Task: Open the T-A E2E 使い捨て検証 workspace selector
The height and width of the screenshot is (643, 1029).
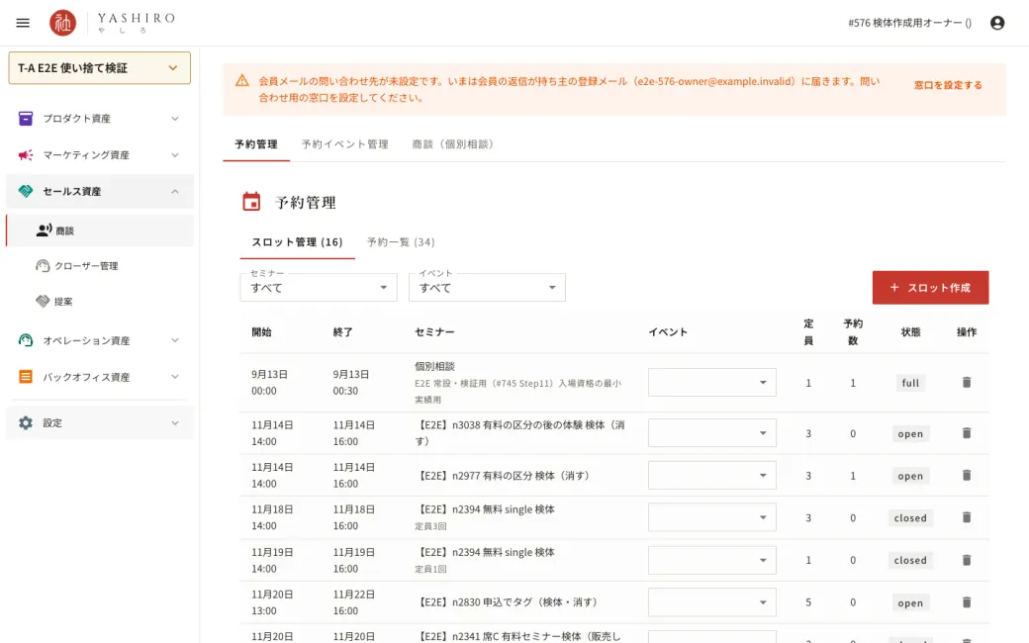Action: pos(100,67)
